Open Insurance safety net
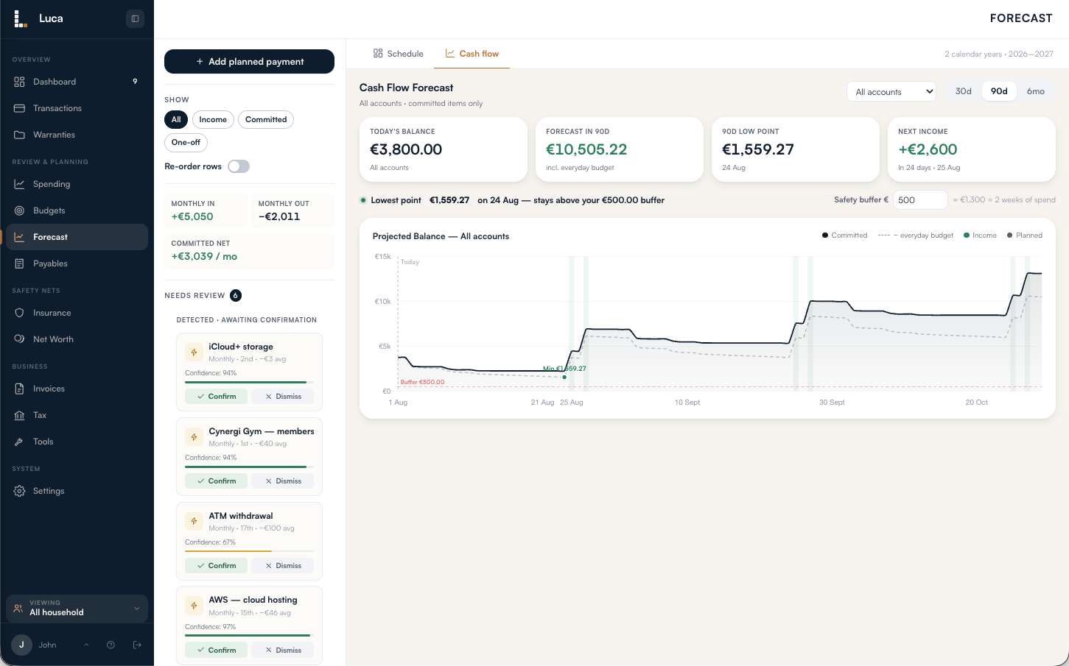The image size is (1069, 666). tap(77, 313)
